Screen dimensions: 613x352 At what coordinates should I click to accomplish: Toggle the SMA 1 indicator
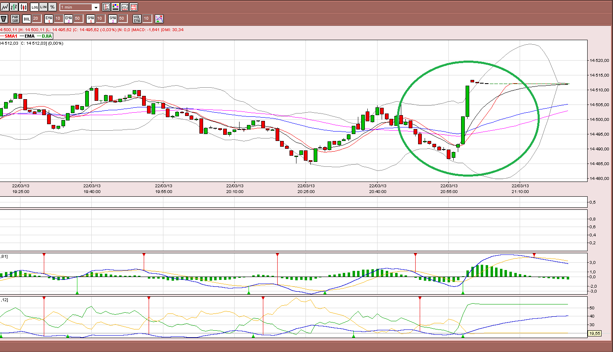(90, 19)
